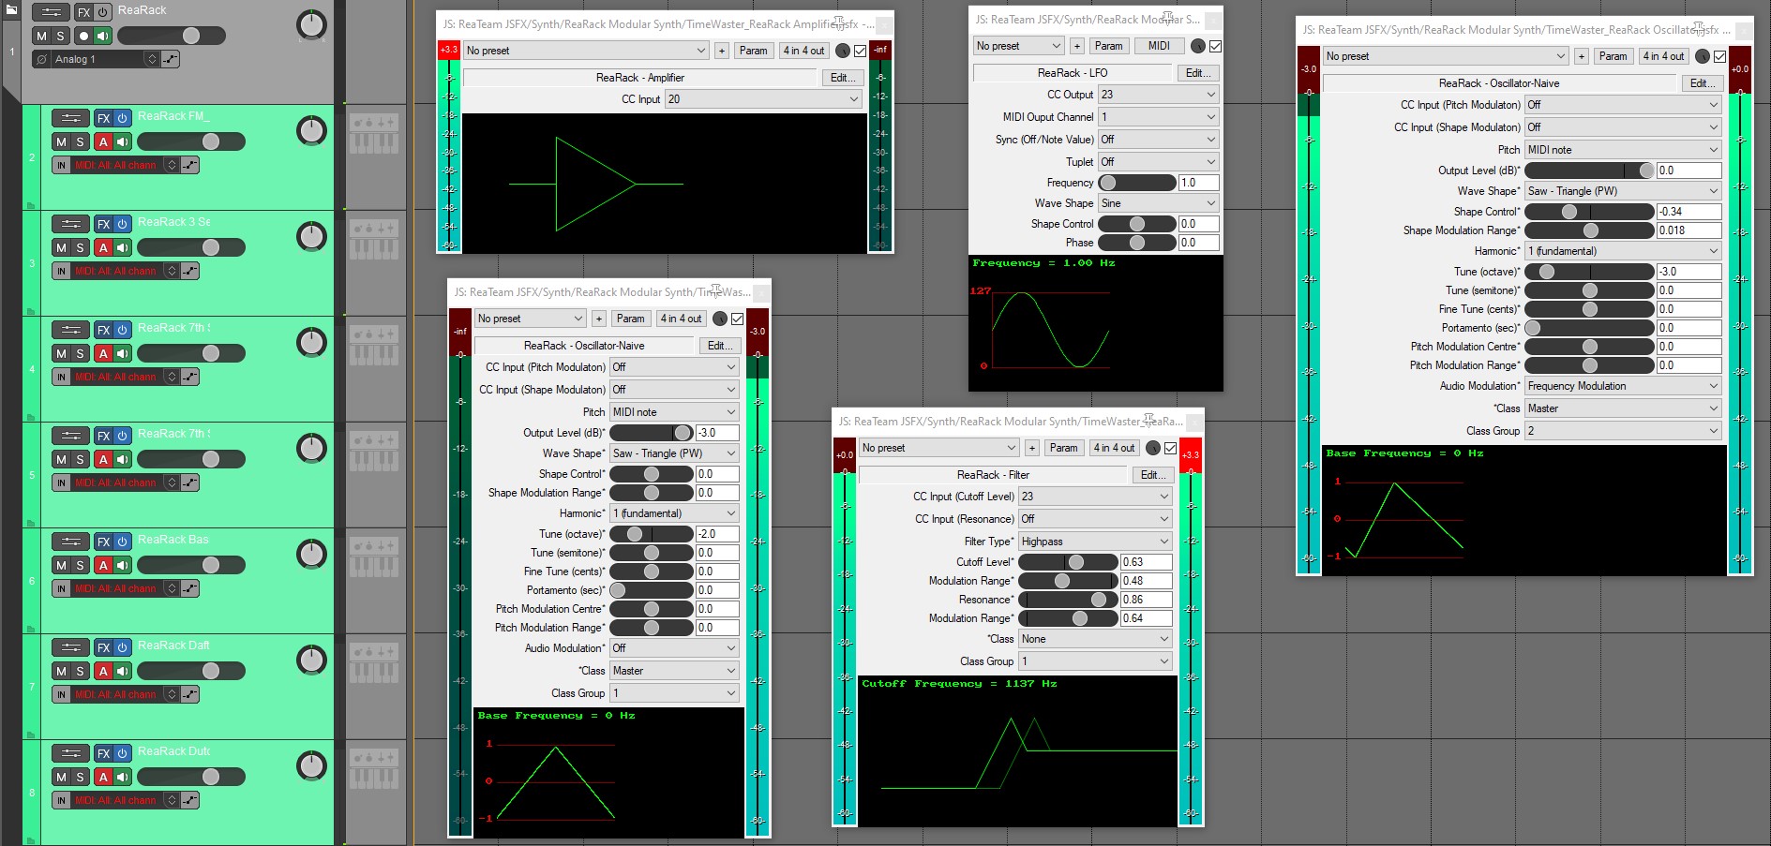This screenshot has height=846, width=1771.
Task: Toggle record monitoring on ReaRack folder track
Action: tap(103, 36)
